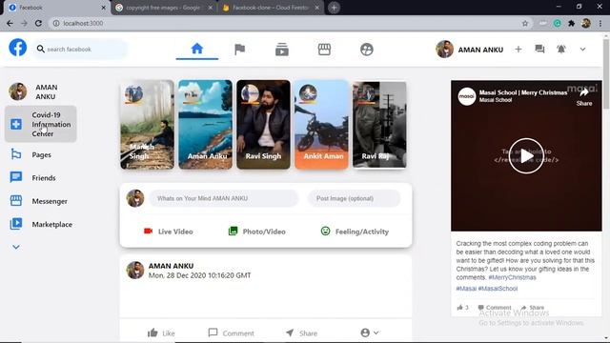Image resolution: width=610 pixels, height=343 pixels.
Task: Switch to the Google images browser tab
Action: pyautogui.click(x=163, y=8)
